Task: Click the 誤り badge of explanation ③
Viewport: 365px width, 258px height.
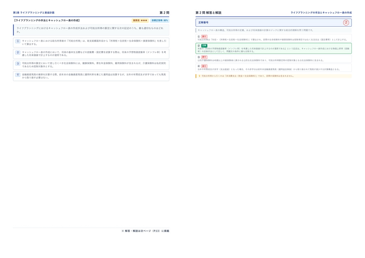Action: tap(204, 57)
